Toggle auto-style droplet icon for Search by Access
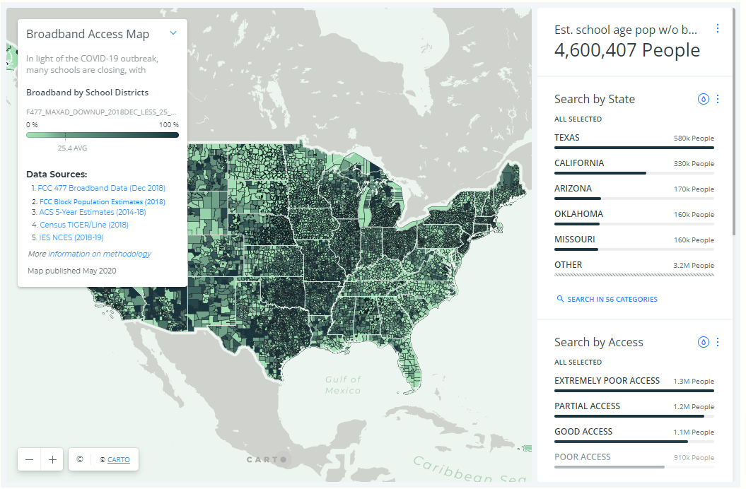Viewport: 746px width, 489px height. (x=703, y=342)
